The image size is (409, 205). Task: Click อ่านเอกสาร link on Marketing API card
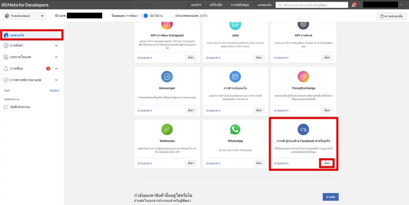tap(281, 58)
